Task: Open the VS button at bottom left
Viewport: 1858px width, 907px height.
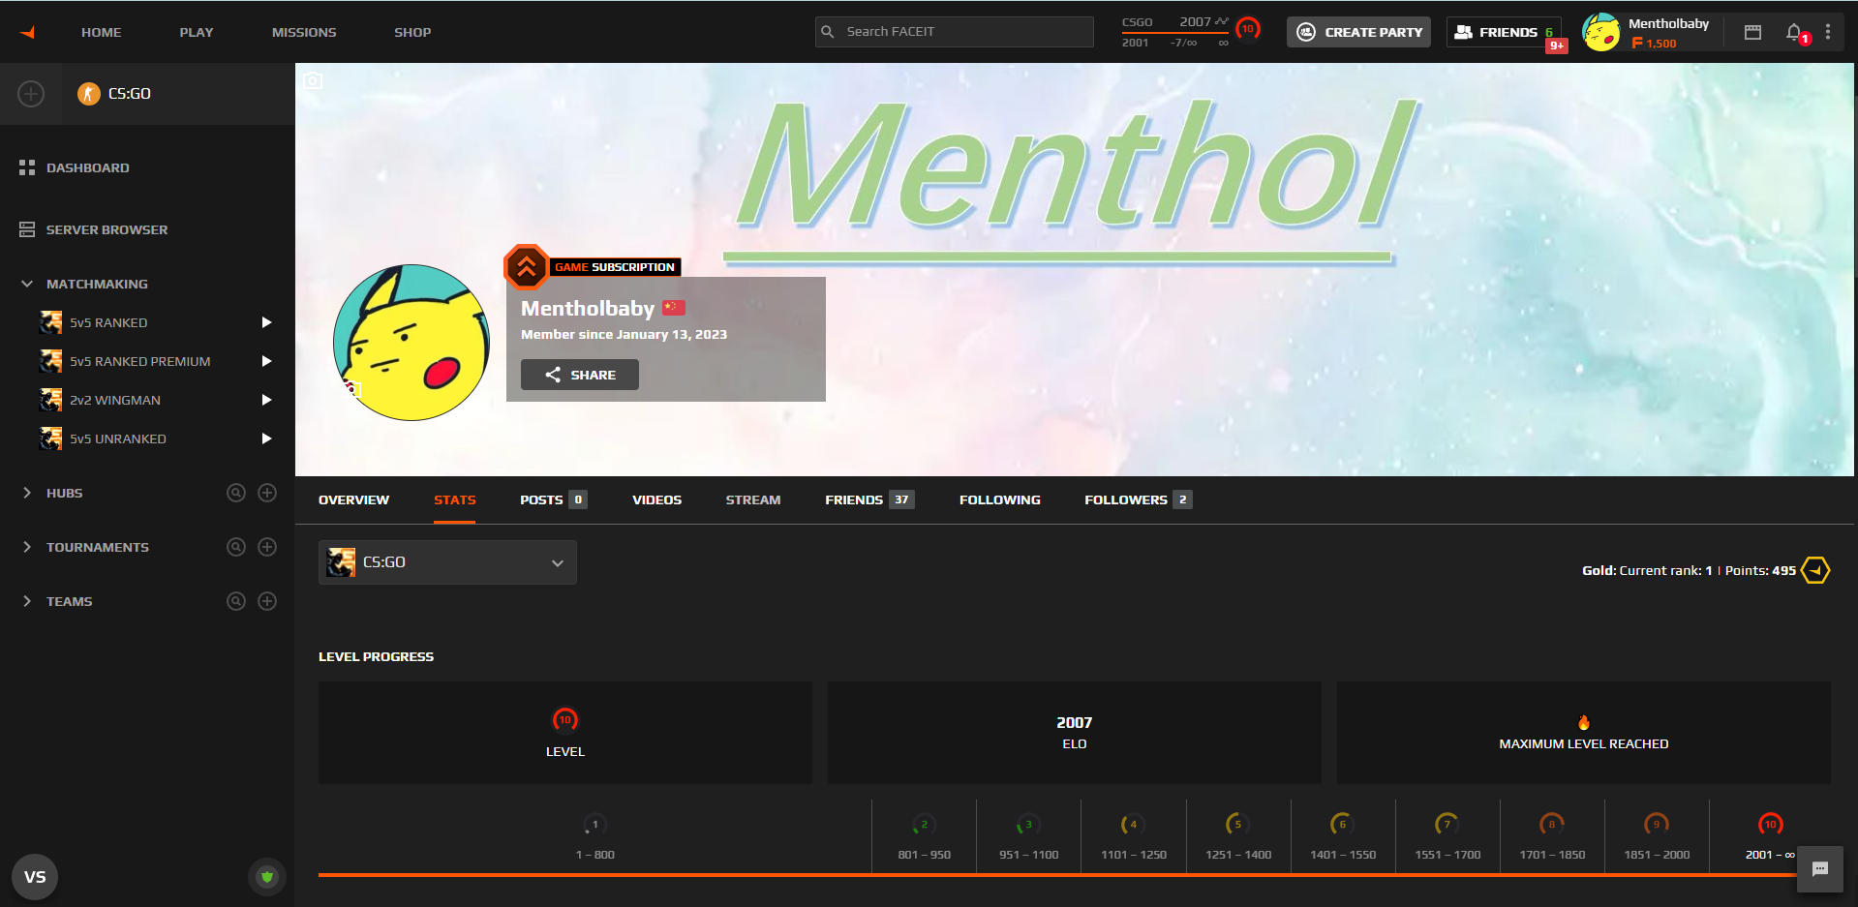Action: pos(35,877)
